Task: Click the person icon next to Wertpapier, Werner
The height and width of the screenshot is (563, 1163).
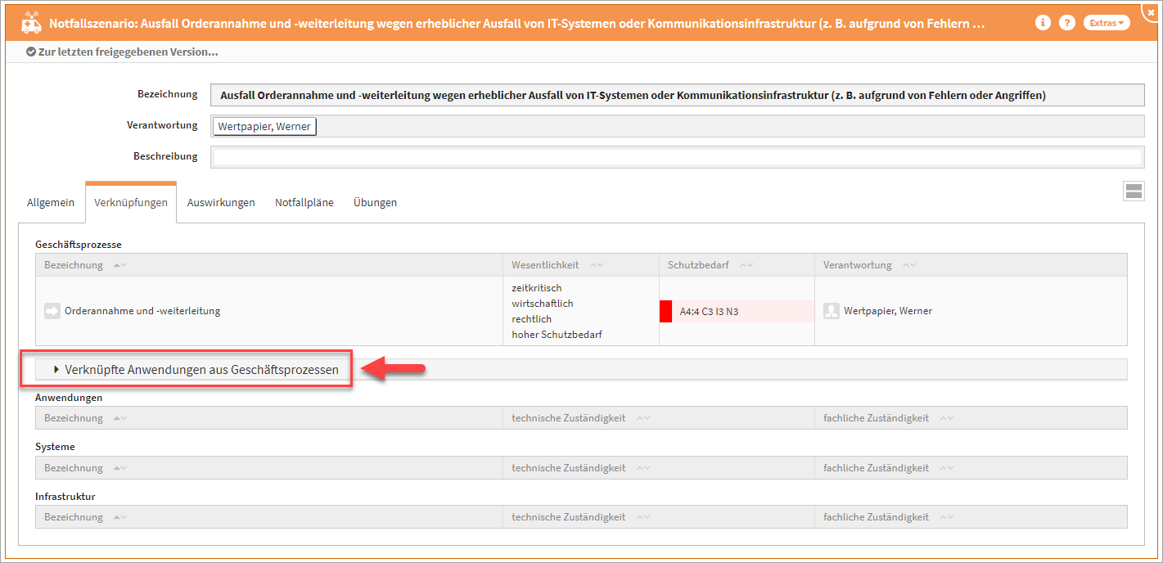Action: tap(832, 311)
